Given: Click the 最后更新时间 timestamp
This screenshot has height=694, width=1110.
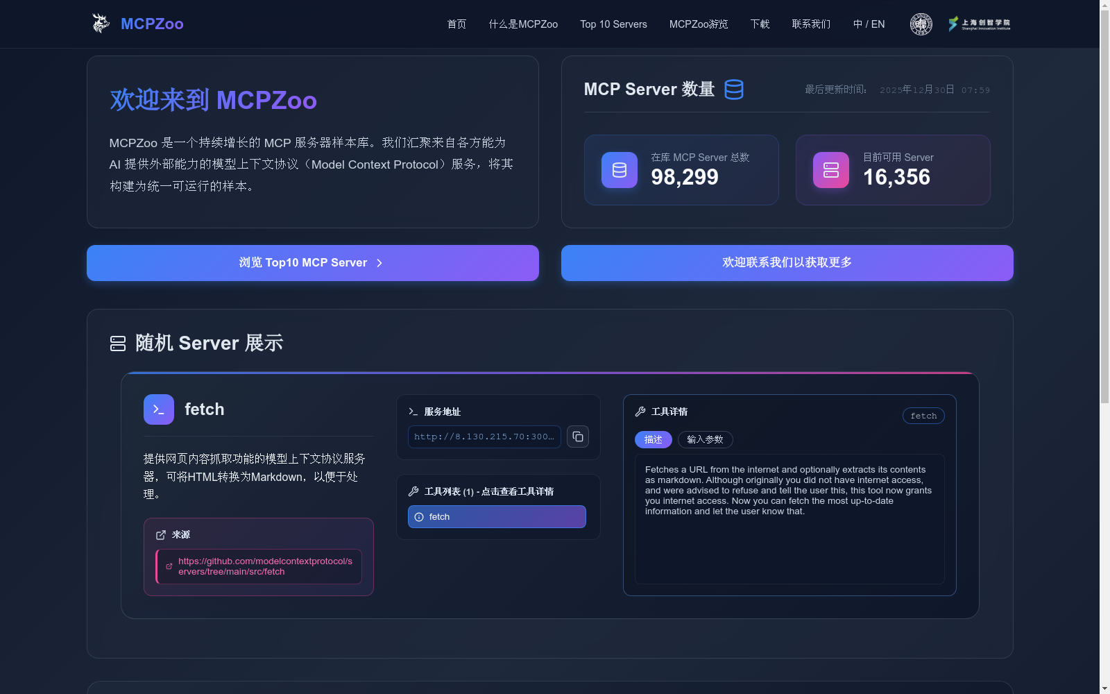Looking at the screenshot, I should click(897, 90).
